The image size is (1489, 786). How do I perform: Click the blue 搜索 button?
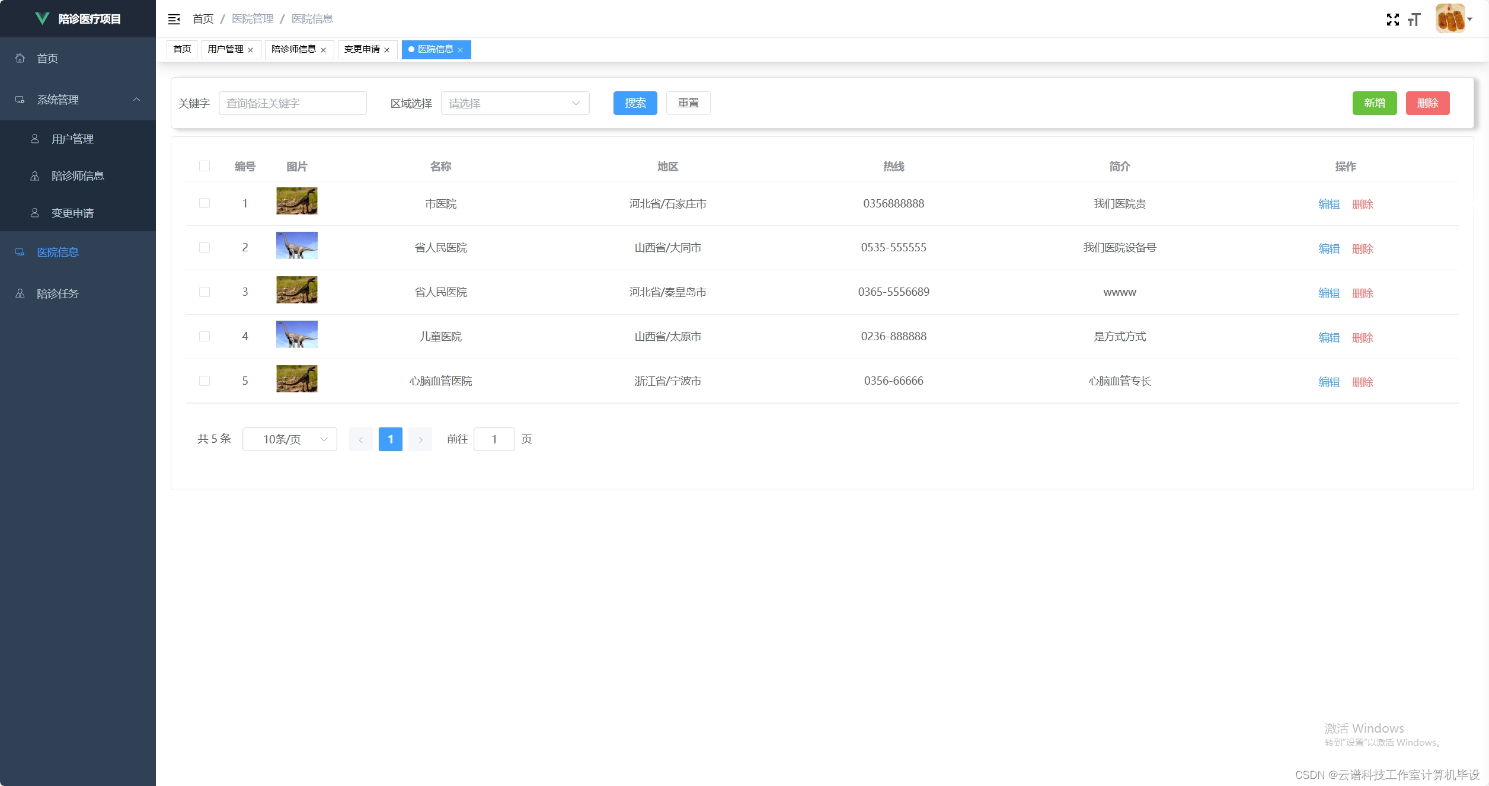coord(635,103)
